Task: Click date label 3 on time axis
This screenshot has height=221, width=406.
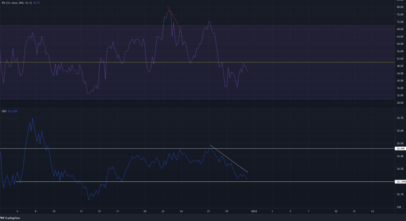Action: point(272,211)
